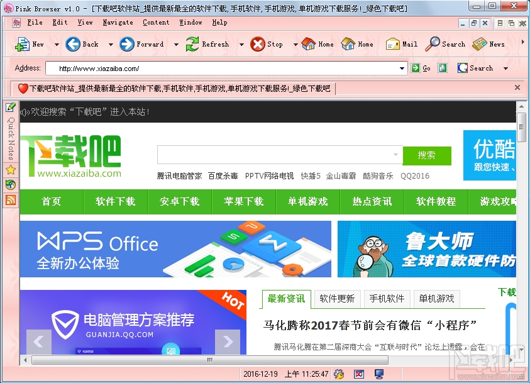Screen dimensions: 530x383
Task: Stop loading with the red X icon
Action: pos(258,44)
